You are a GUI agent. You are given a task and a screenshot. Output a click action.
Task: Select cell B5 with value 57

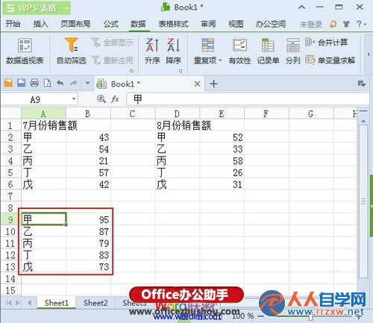coord(88,172)
